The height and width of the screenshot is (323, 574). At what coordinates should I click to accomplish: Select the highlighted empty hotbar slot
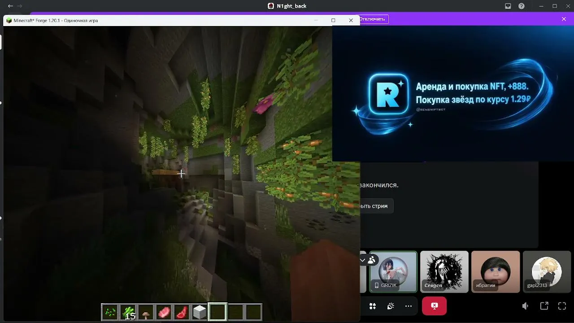217,312
